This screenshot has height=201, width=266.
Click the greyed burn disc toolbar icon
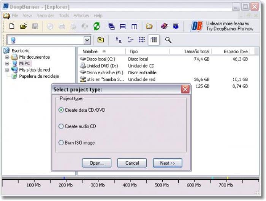pyautogui.click(x=50, y=26)
